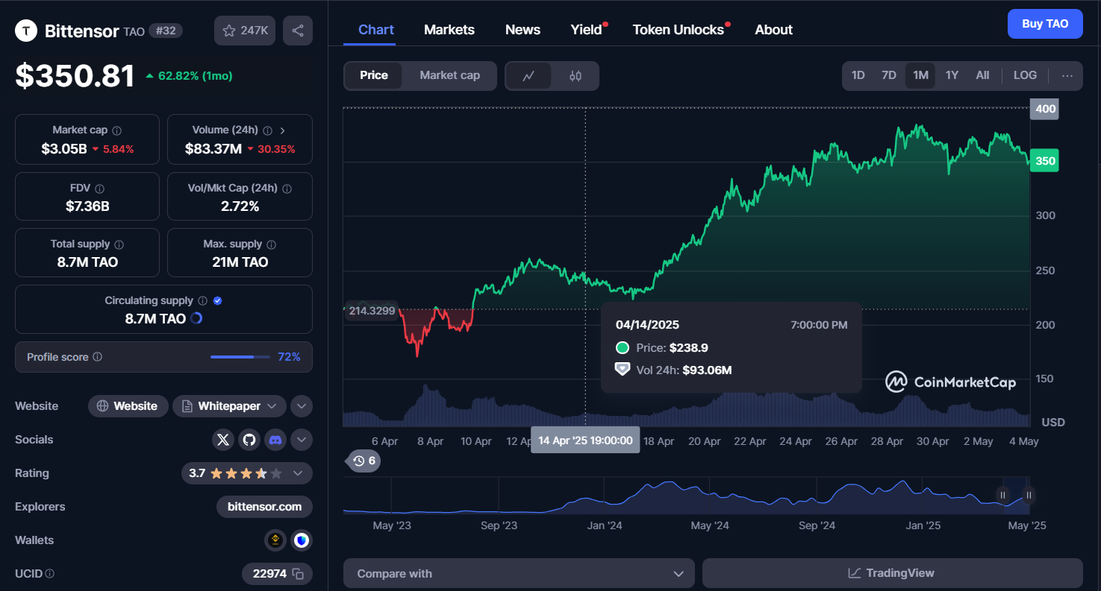Select the Price chart toggle
Image resolution: width=1101 pixels, height=591 pixels.
(x=374, y=75)
